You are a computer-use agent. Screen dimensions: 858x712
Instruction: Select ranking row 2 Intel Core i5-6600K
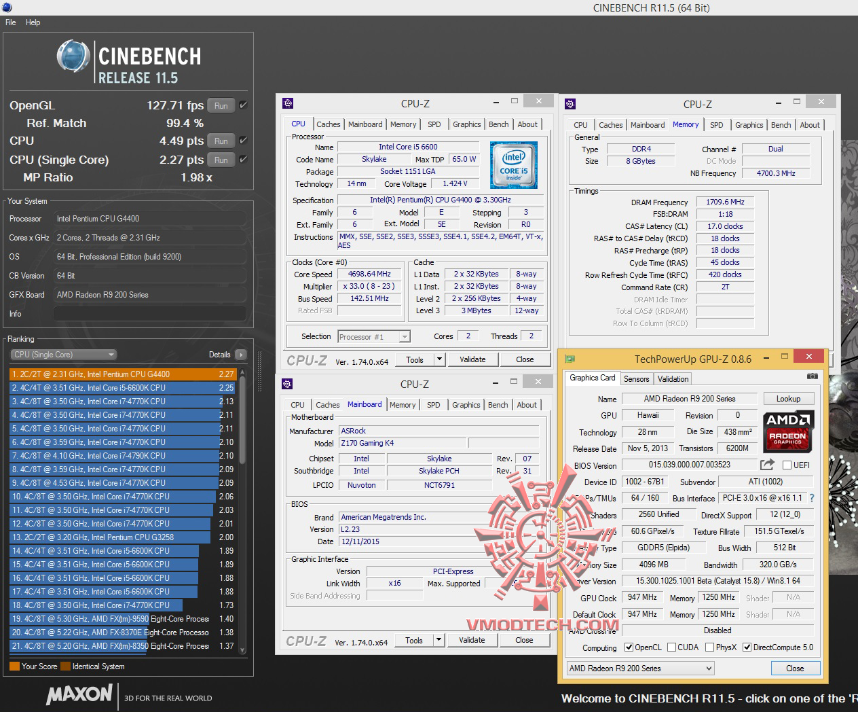123,388
